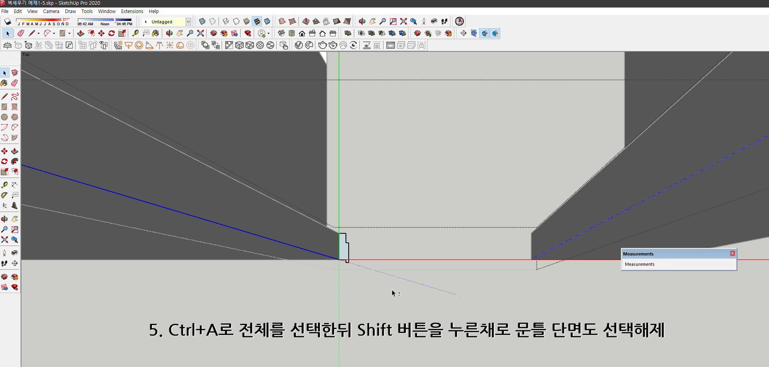
Task: Open the Rectangle tool dropdown arrow
Action: pos(70,33)
